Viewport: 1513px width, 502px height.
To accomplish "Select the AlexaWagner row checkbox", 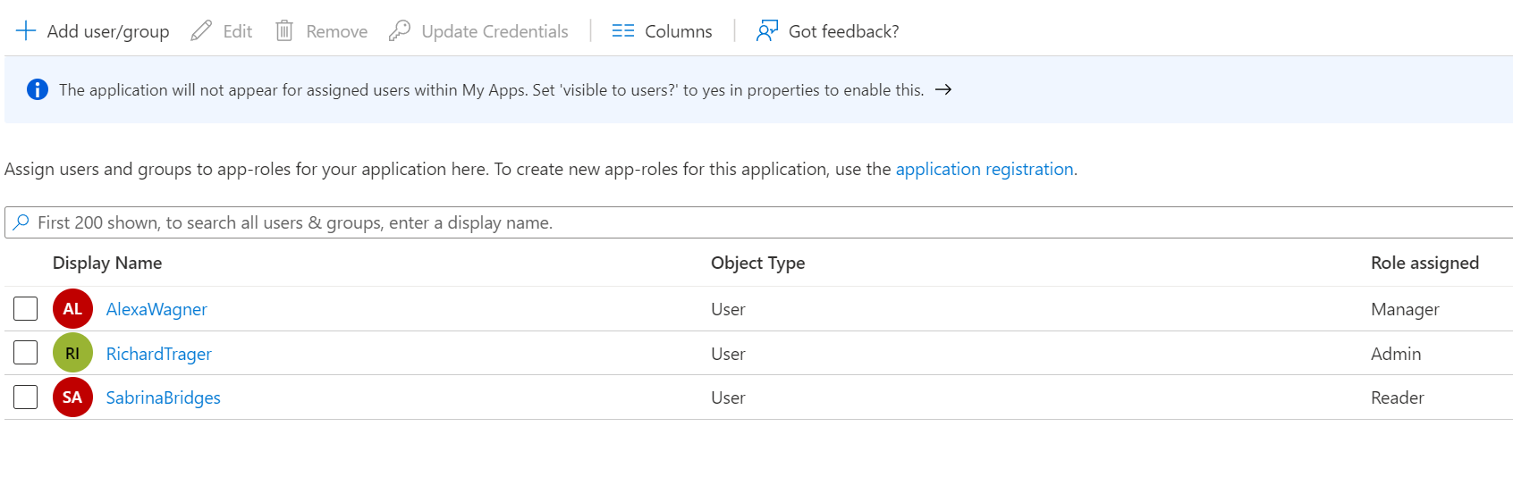I will 26,309.
